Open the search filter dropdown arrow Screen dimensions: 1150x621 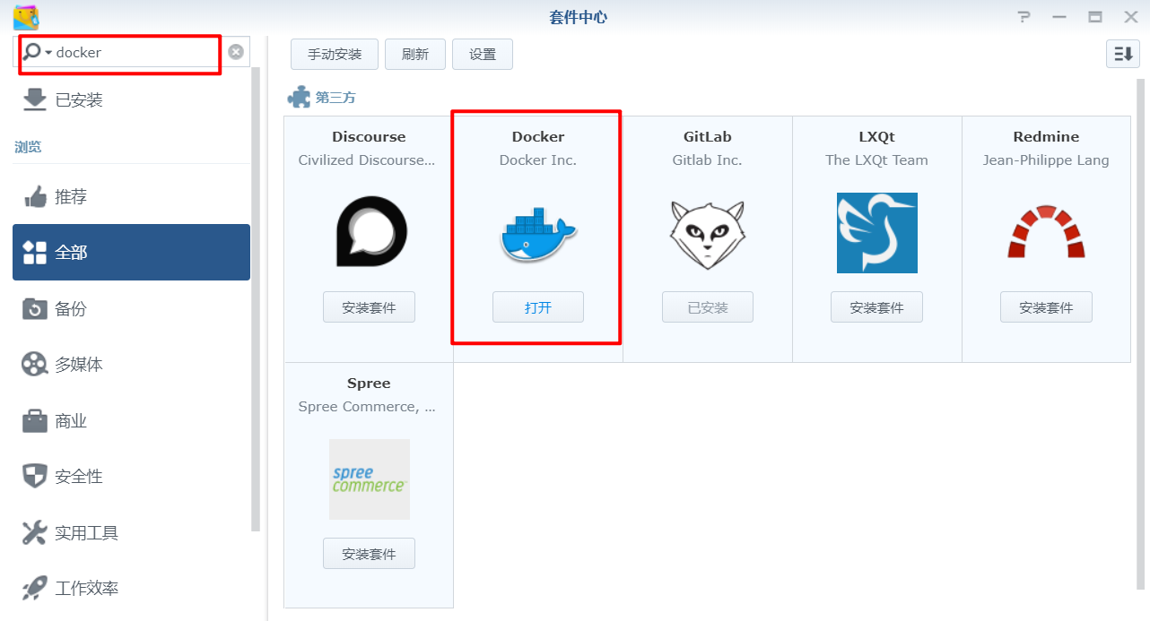pyautogui.click(x=48, y=53)
